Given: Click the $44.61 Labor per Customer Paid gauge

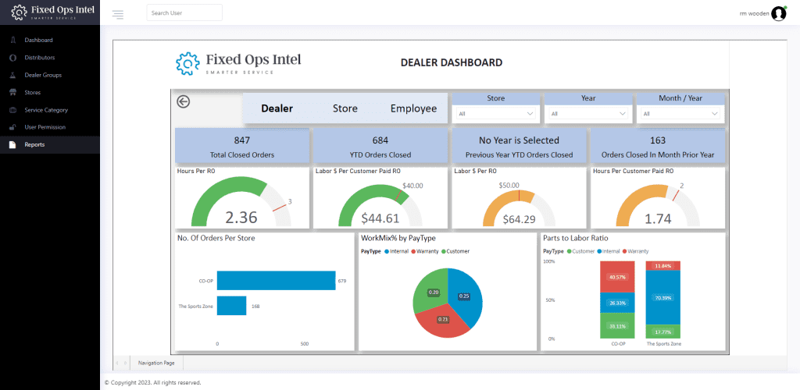Looking at the screenshot, I should pyautogui.click(x=380, y=218).
